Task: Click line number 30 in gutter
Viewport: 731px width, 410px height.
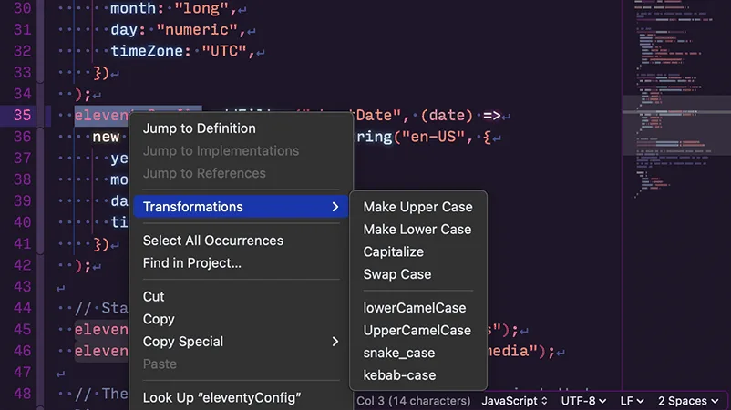Action: pyautogui.click(x=22, y=8)
